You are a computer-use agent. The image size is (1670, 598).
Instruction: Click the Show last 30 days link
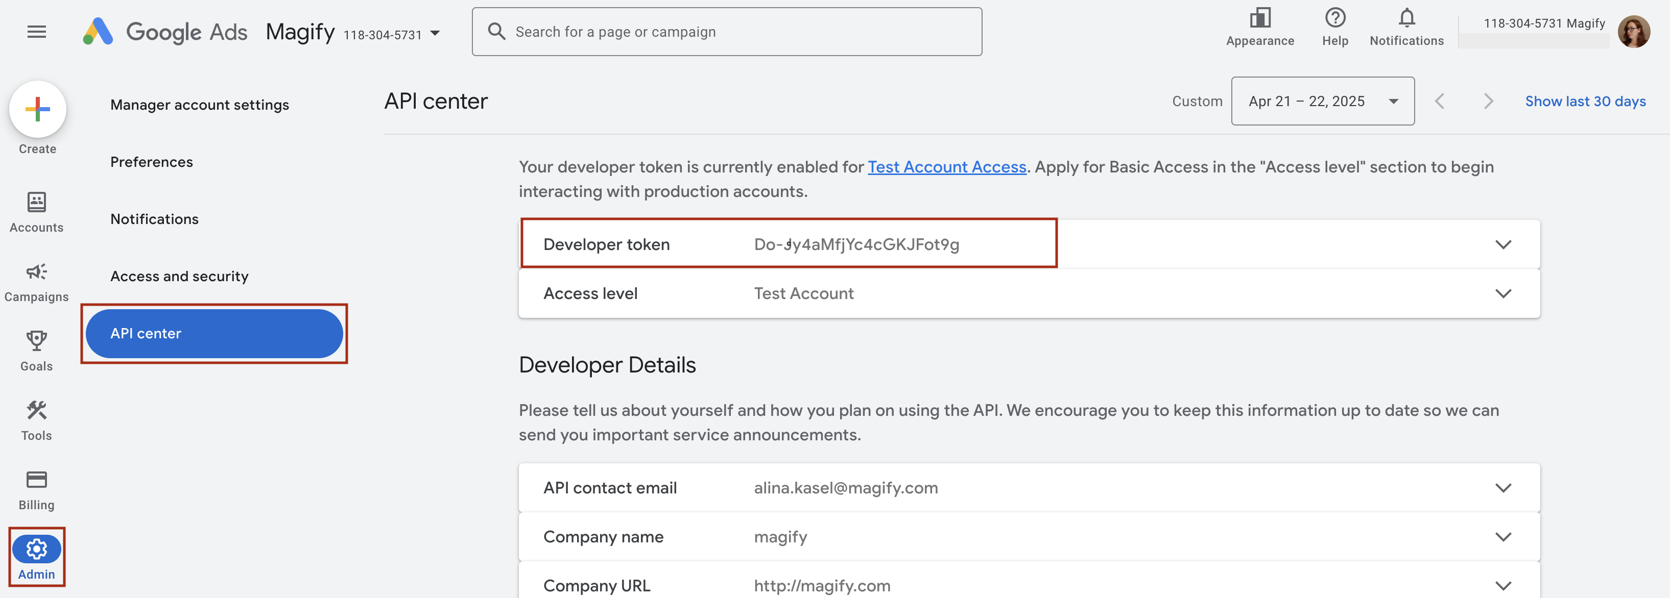(x=1584, y=101)
